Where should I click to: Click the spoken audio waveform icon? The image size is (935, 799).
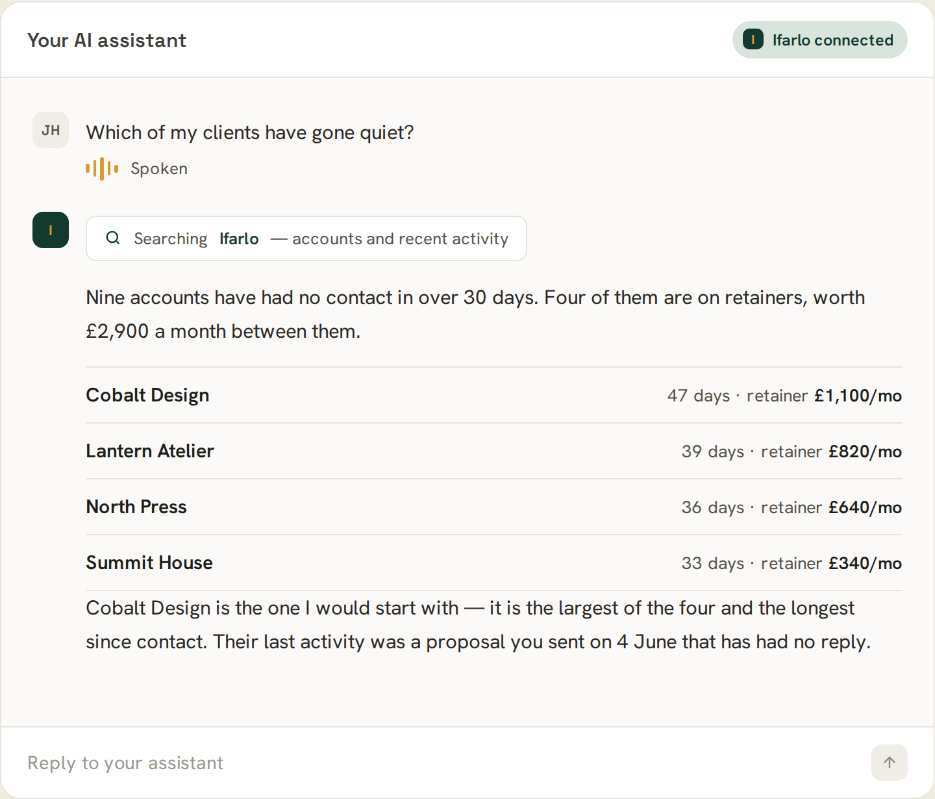coord(102,169)
